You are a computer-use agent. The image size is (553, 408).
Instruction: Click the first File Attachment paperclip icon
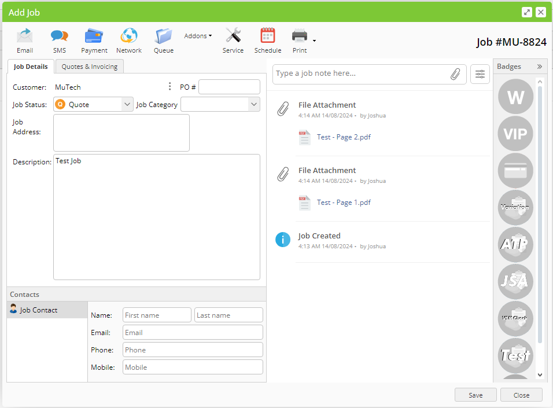tap(283, 109)
